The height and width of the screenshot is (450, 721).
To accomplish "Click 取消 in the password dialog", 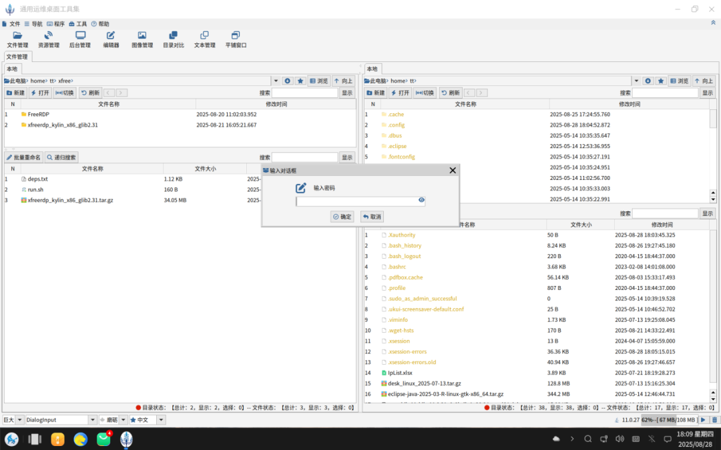I will click(x=372, y=217).
